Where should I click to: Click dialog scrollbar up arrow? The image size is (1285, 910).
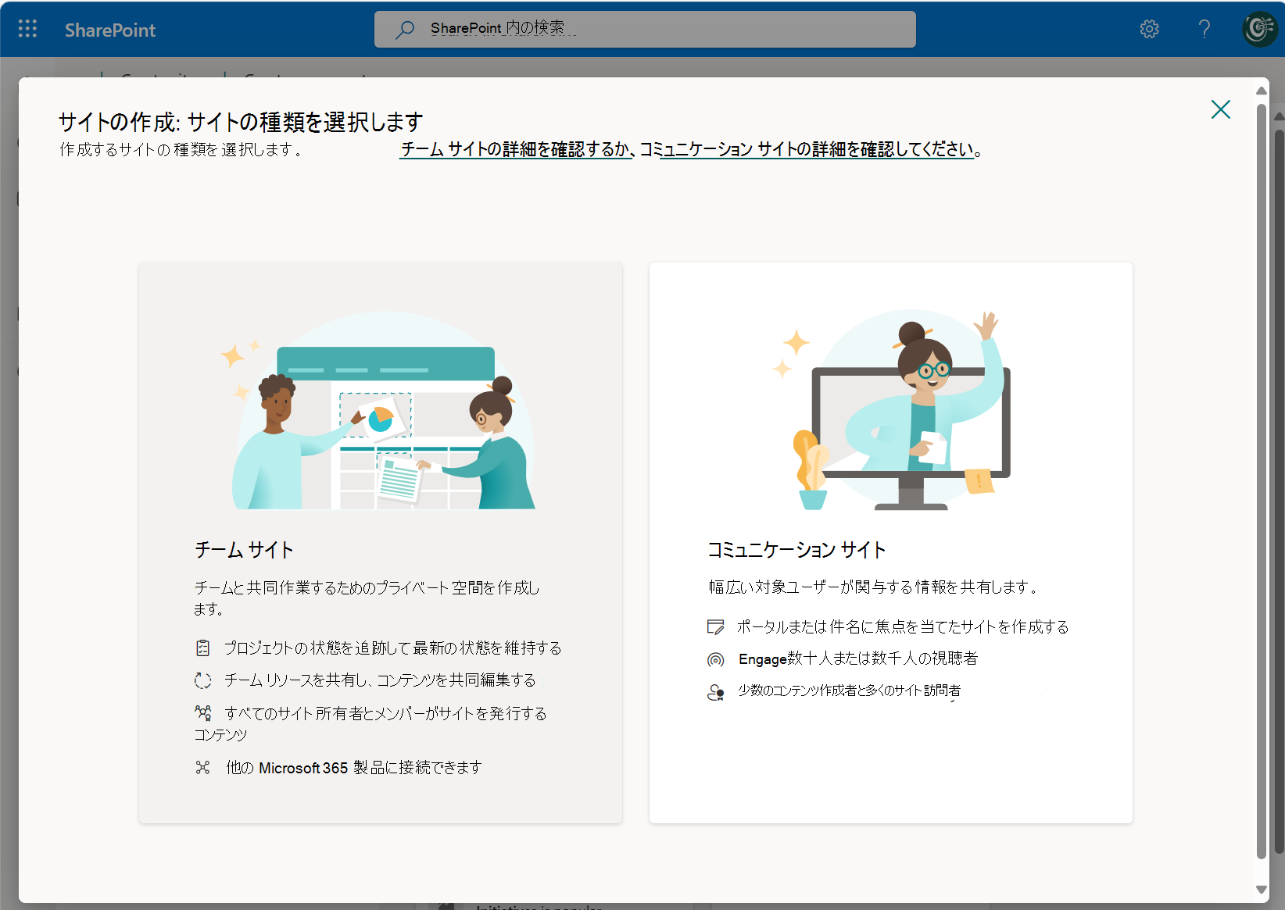pyautogui.click(x=1261, y=91)
